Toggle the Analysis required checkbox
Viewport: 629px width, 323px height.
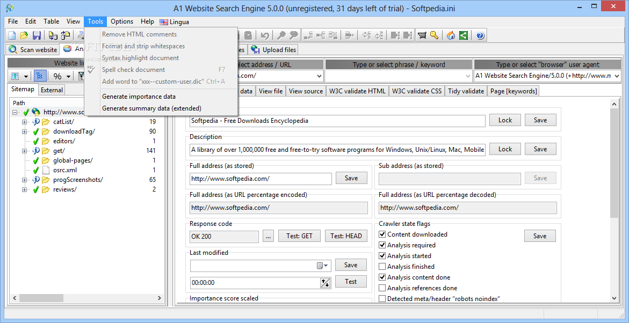pos(382,245)
